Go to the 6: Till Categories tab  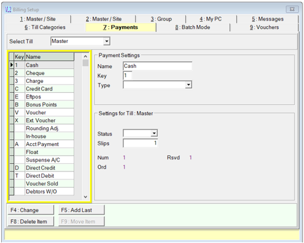(x=45, y=27)
